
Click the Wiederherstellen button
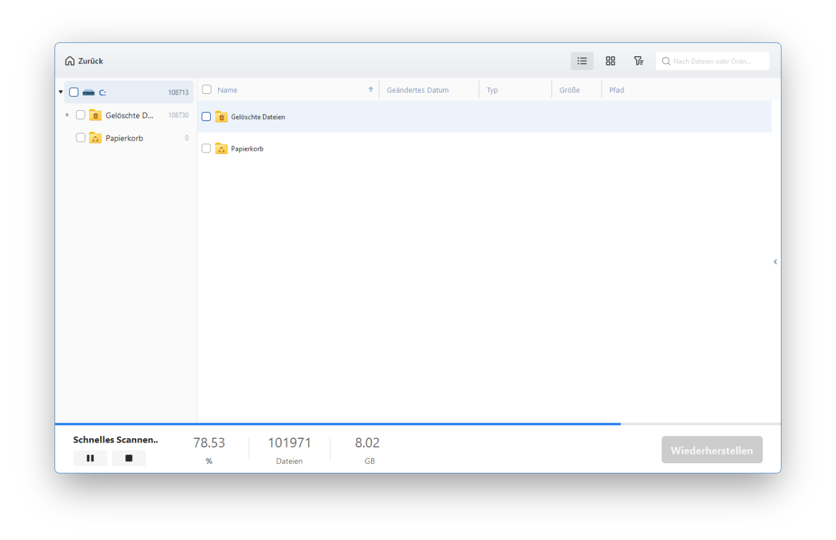(712, 450)
